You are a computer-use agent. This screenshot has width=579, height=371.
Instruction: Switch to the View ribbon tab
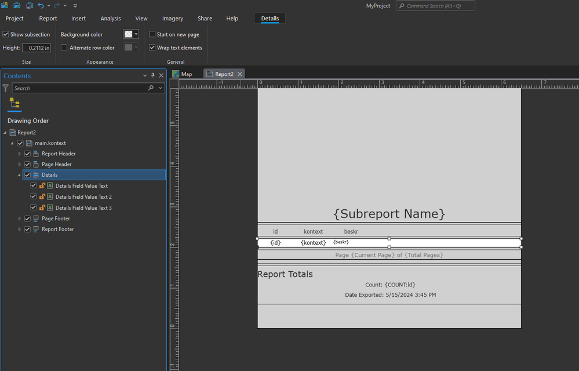click(x=141, y=19)
